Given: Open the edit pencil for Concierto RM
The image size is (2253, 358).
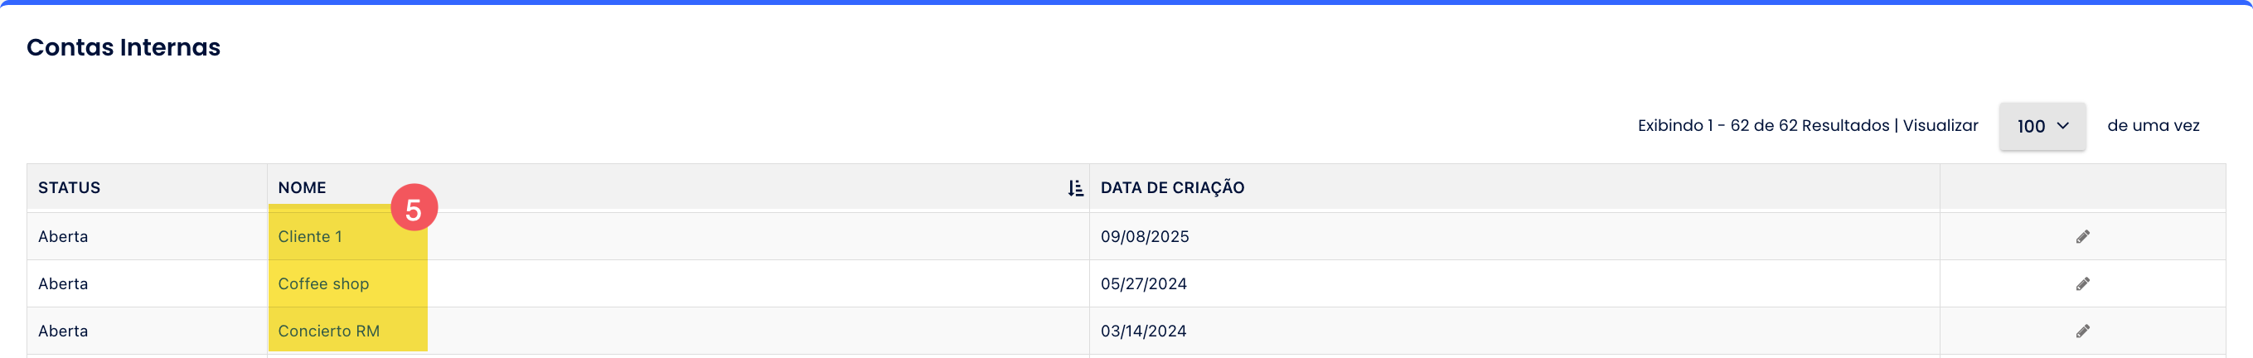Looking at the screenshot, I should 2082,331.
